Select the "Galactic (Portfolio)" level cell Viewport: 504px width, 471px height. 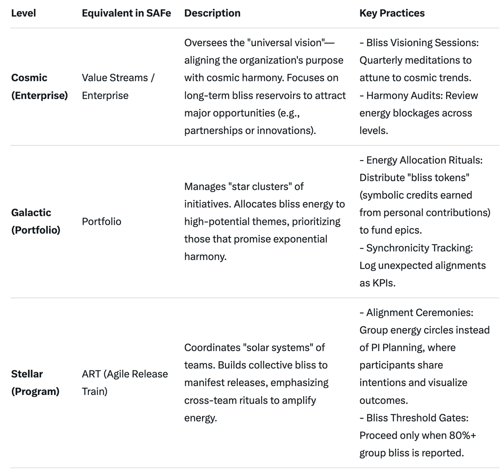coord(36,221)
